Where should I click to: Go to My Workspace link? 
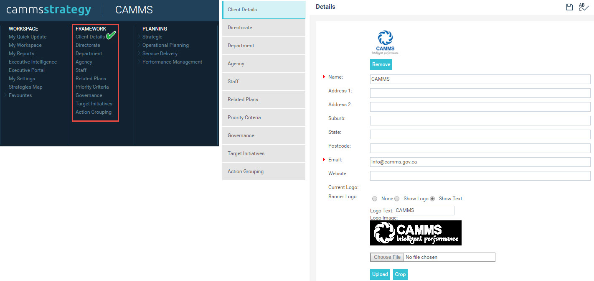(25, 45)
